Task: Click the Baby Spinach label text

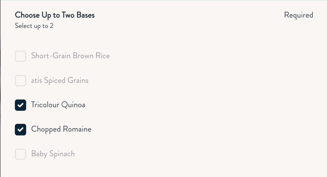Action: click(x=53, y=154)
